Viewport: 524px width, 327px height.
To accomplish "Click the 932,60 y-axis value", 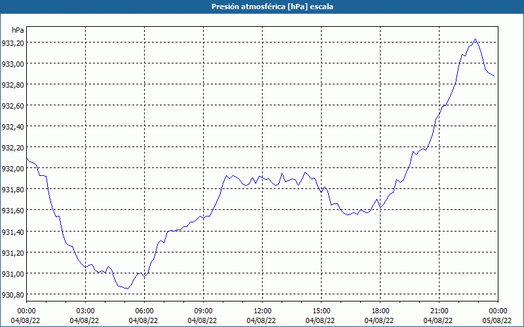I will pyautogui.click(x=13, y=106).
